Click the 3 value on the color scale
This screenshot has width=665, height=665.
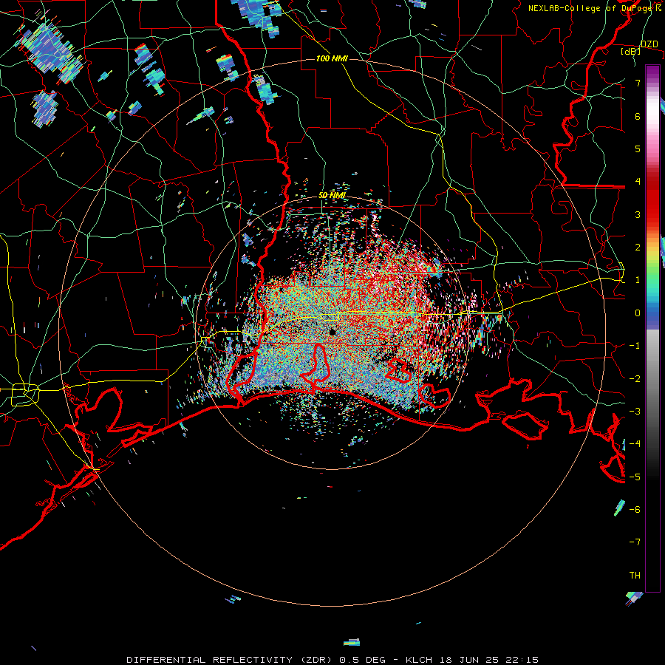click(638, 214)
